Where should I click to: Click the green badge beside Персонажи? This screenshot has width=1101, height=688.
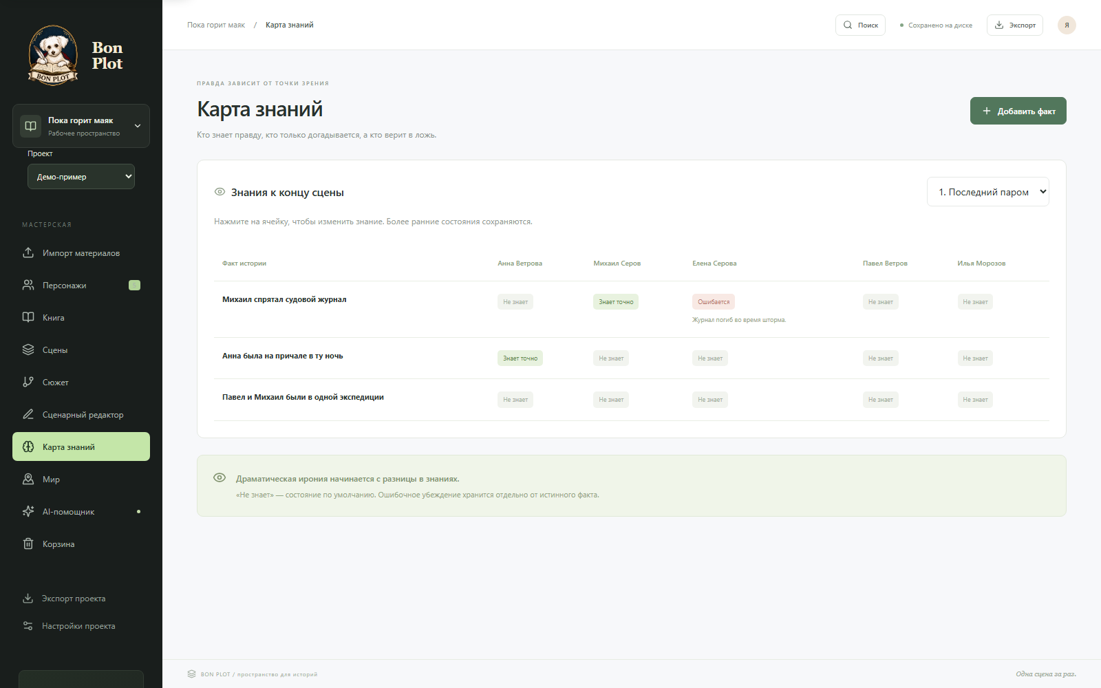[135, 285]
